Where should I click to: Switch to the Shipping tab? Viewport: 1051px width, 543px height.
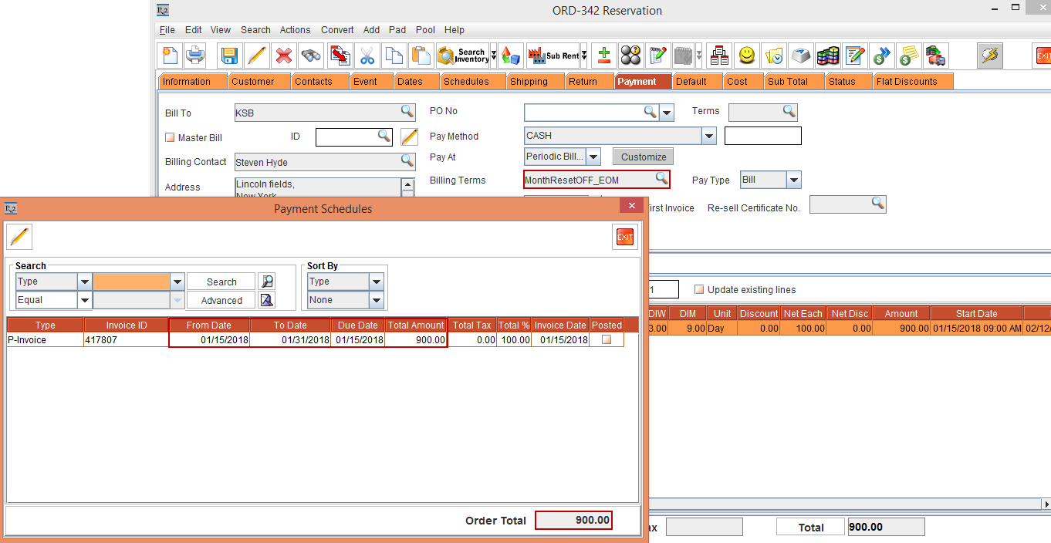pos(529,82)
